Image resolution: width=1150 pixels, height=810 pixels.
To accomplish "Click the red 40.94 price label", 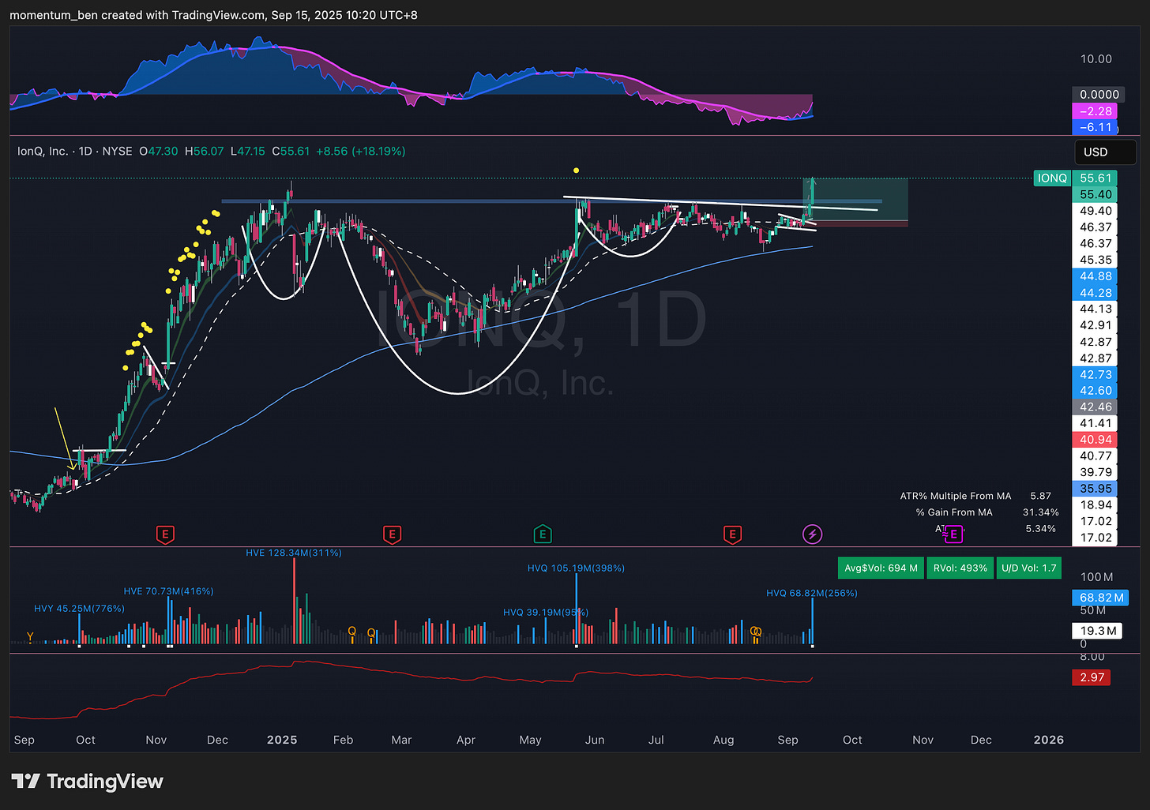I will point(1096,440).
